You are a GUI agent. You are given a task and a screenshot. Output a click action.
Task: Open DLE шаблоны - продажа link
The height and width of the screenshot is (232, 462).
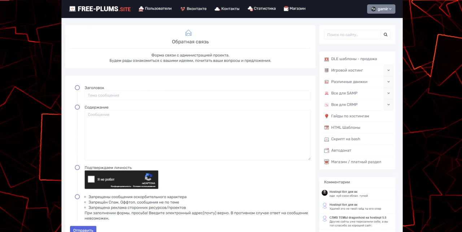pos(354,59)
